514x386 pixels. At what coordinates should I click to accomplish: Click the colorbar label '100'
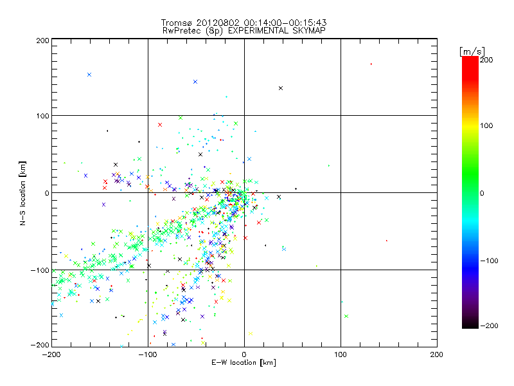pos(486,125)
